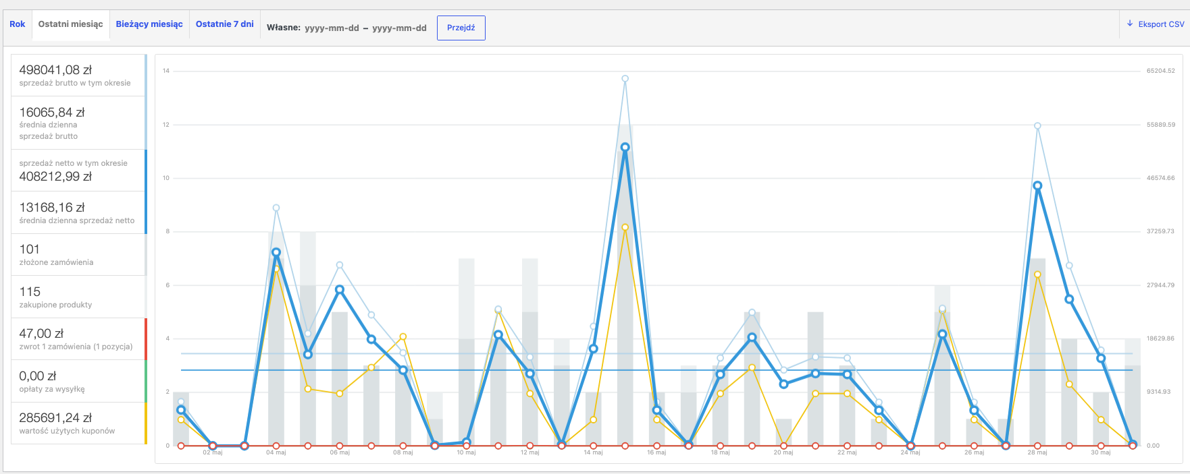
Task: Click the light blue gross sales peak point on 15 maj
Action: click(x=625, y=79)
